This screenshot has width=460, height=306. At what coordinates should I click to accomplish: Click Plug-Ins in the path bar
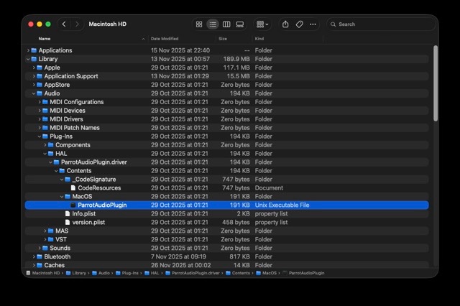click(x=130, y=273)
